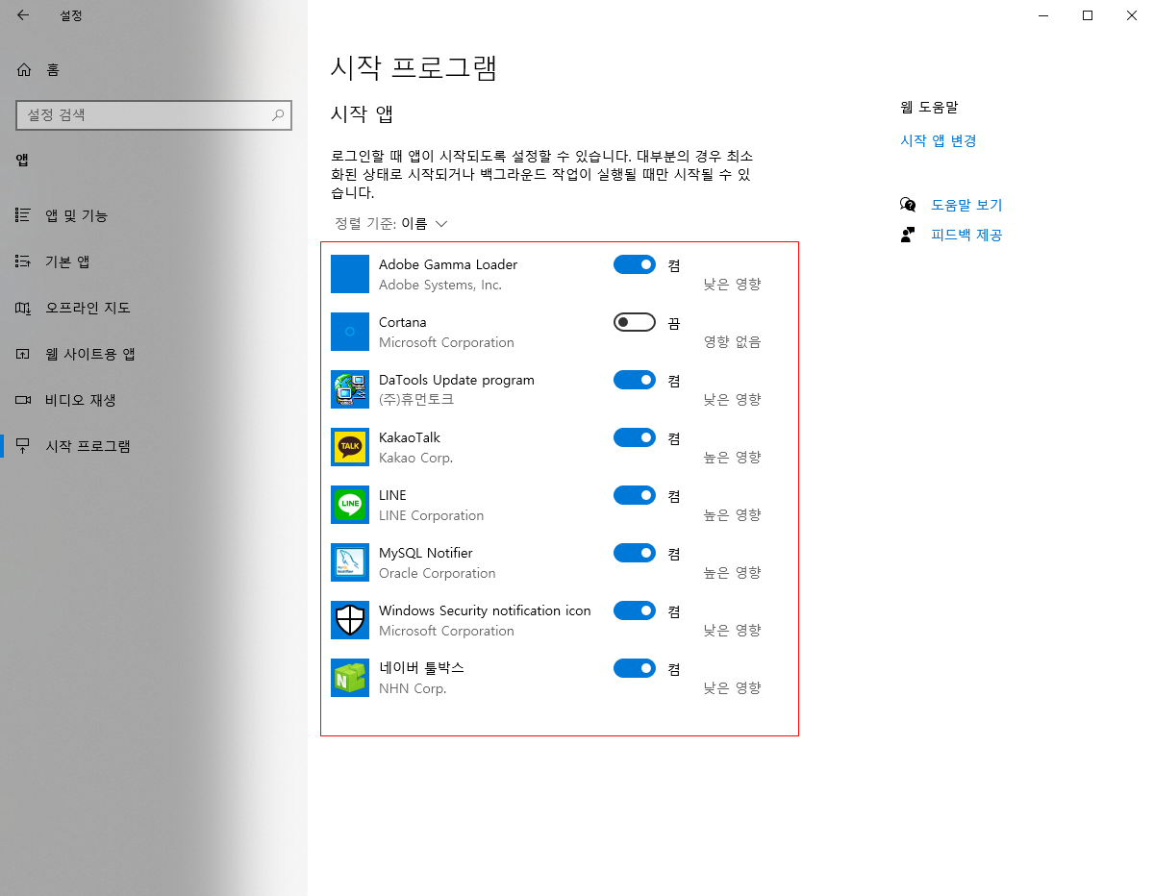Enable Cortana startup toggle

635,322
